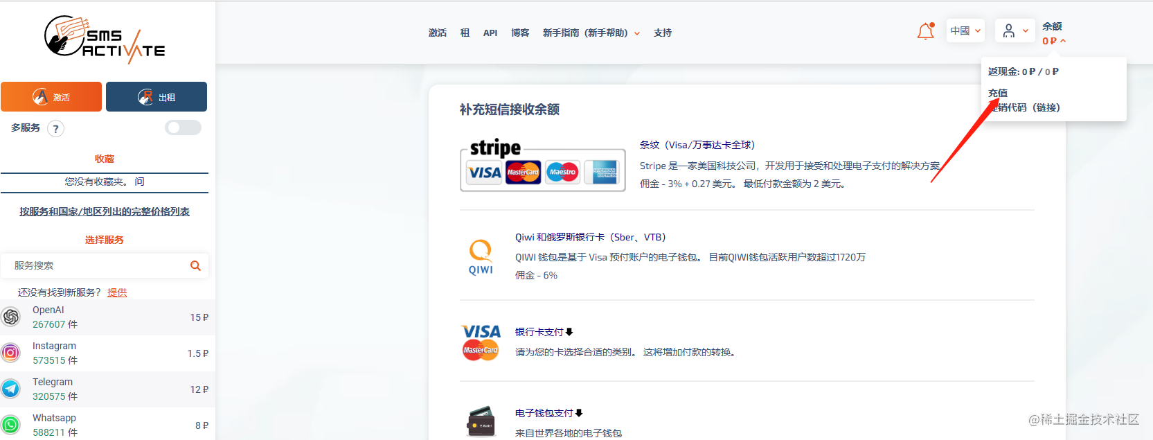Viewport: 1153px width, 440px height.
Task: Click the QIWI wallet logo
Action: [481, 257]
